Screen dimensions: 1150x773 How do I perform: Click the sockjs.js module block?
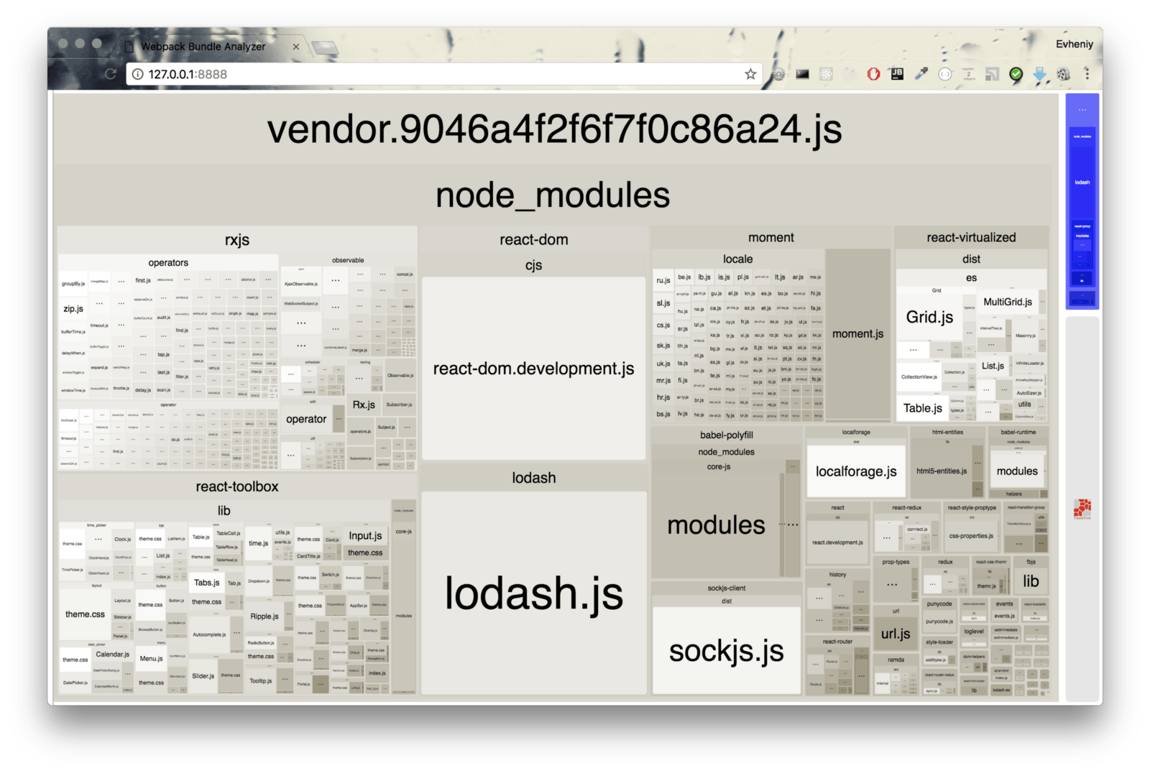[726, 651]
